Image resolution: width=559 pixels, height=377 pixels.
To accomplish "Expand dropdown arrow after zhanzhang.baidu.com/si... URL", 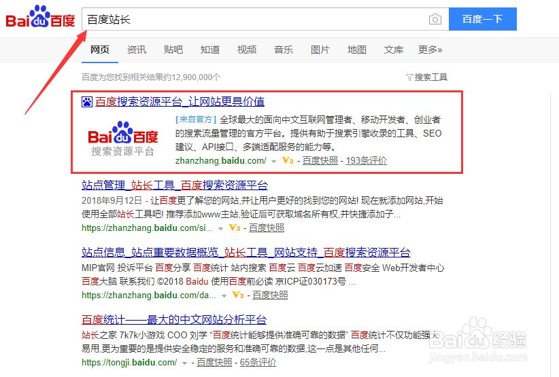I will coord(221,228).
